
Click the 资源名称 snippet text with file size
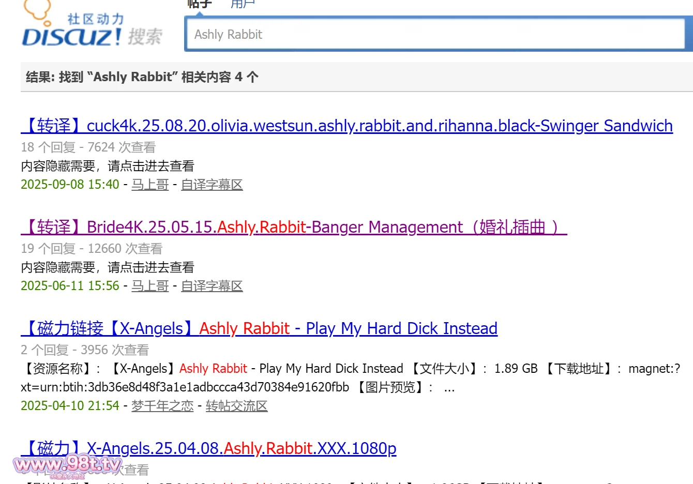coord(351,369)
